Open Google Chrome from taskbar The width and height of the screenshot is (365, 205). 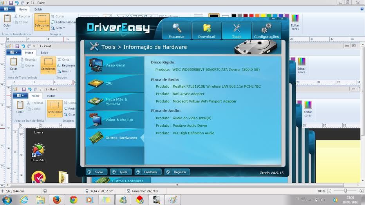(73, 200)
